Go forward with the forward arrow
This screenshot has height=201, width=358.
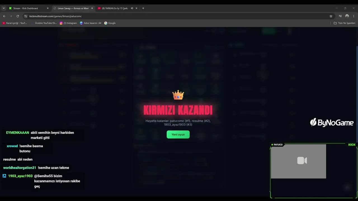click(x=11, y=16)
